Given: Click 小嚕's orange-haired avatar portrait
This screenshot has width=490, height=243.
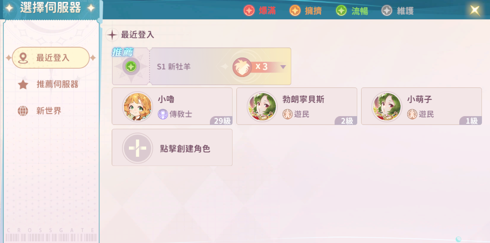Looking at the screenshot, I should [x=137, y=107].
